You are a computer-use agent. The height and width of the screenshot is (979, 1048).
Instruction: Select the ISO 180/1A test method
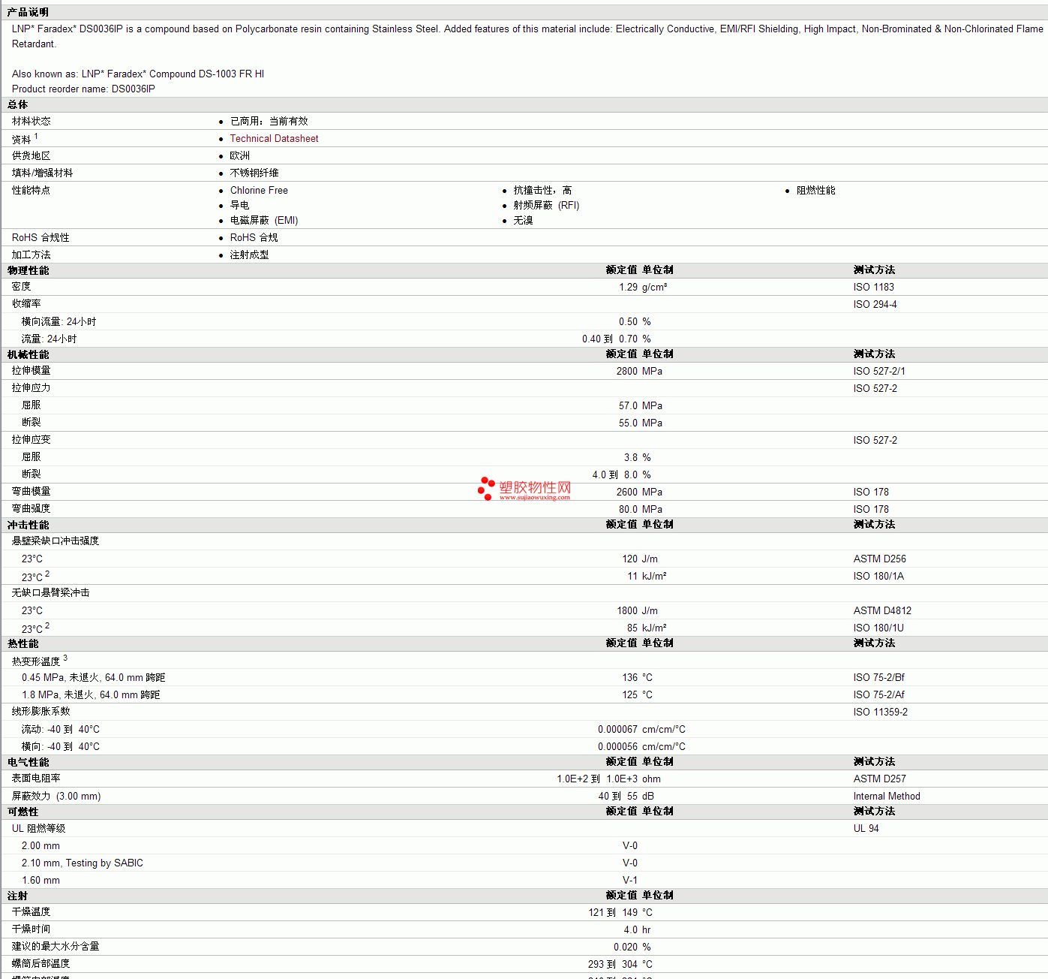(878, 577)
